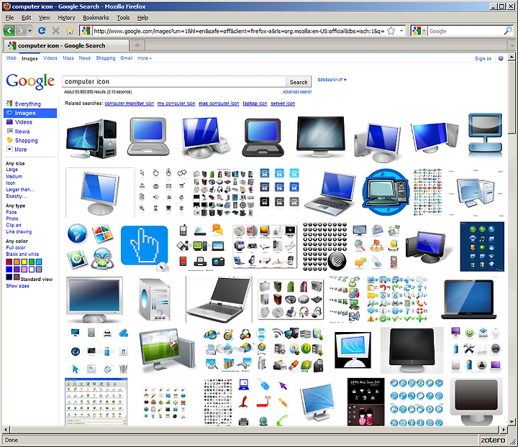The image size is (518, 447).
Task: Pick the yellow color filter swatch
Action: point(24,262)
